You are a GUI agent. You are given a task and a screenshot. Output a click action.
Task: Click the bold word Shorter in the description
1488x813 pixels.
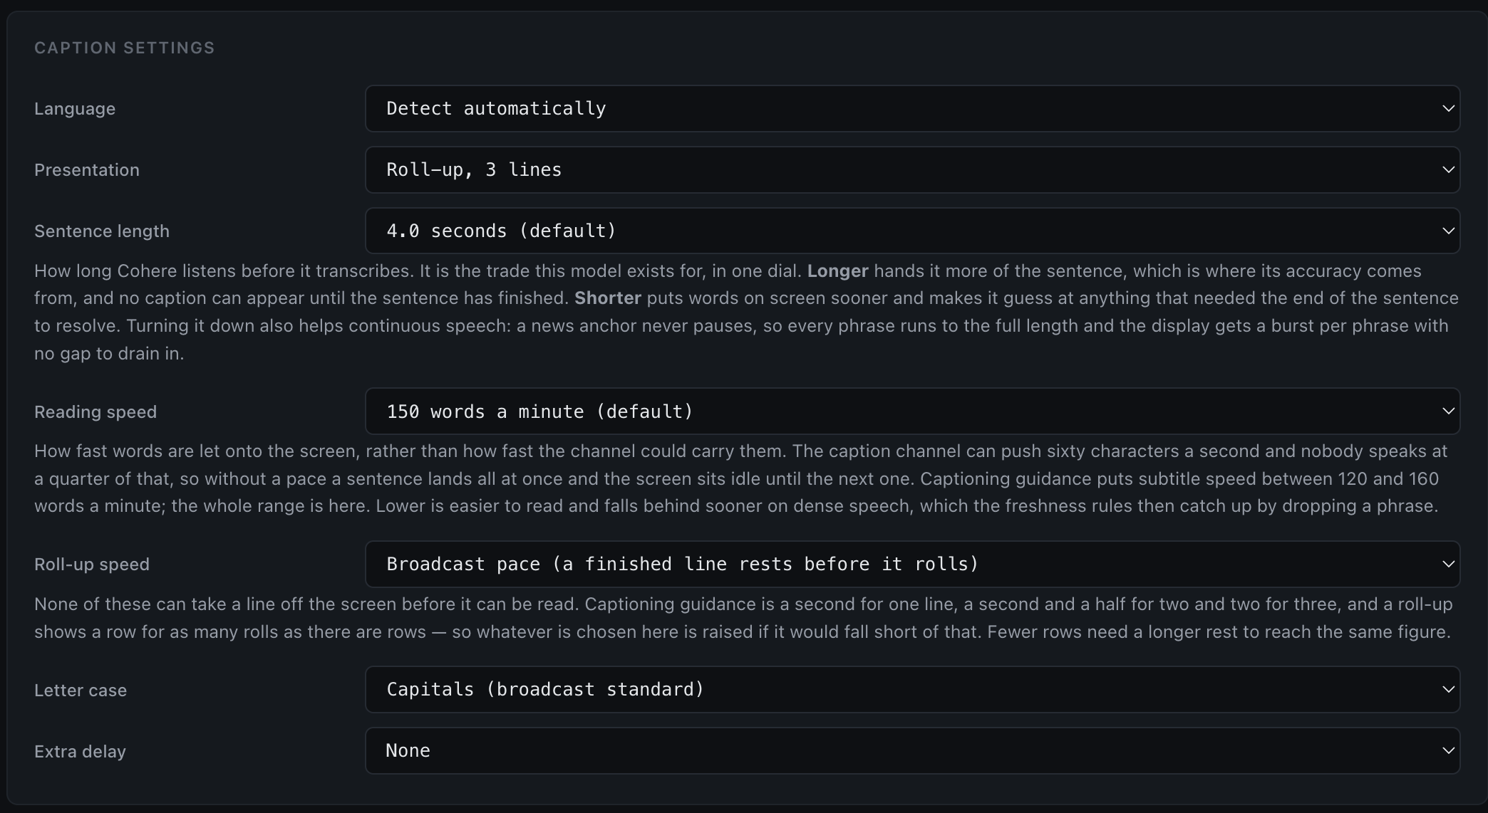[608, 298]
